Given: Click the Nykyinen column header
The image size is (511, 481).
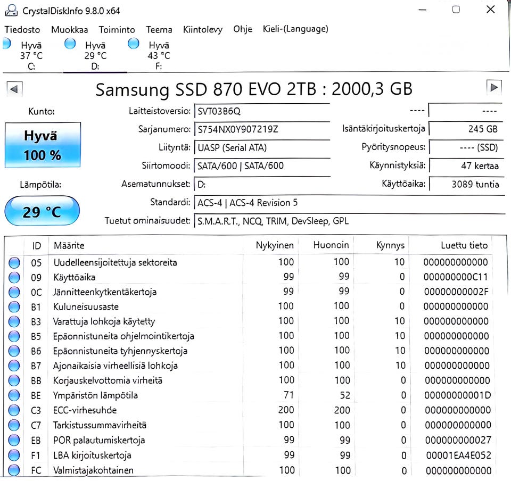Looking at the screenshot, I should 270,245.
